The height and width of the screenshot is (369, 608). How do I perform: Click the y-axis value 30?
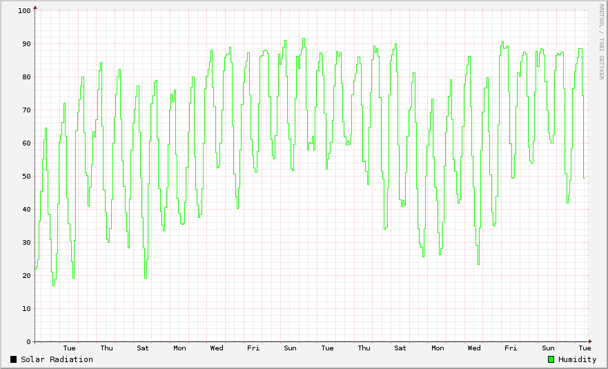click(x=26, y=243)
